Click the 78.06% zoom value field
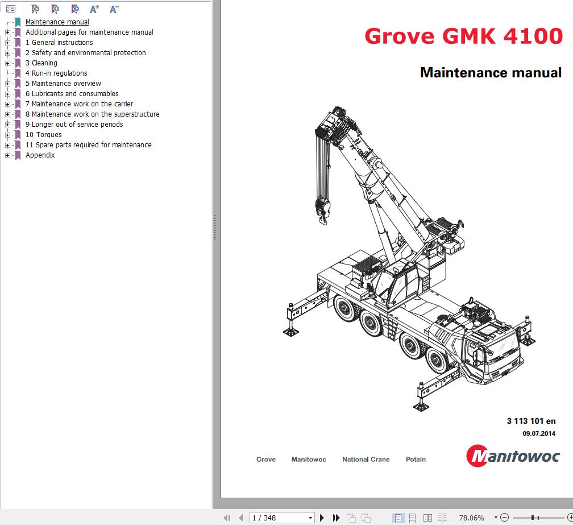573x525 pixels. (471, 518)
